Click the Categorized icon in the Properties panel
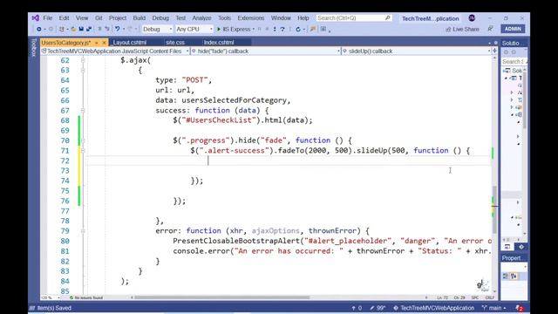The width and height of the screenshot is (558, 314). (506, 276)
